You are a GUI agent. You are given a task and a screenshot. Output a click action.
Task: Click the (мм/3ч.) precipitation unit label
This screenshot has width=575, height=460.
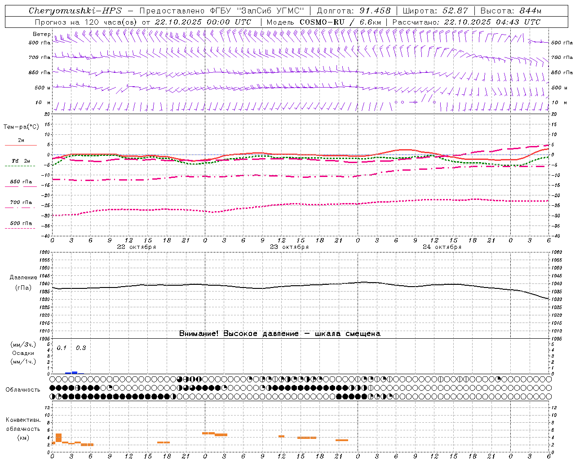tap(23, 345)
